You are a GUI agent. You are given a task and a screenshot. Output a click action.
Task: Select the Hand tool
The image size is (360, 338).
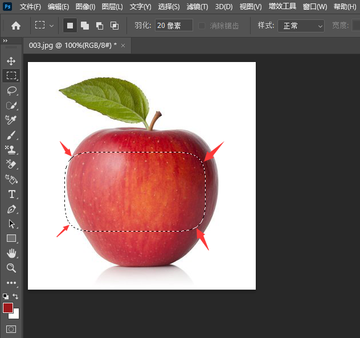click(x=11, y=253)
